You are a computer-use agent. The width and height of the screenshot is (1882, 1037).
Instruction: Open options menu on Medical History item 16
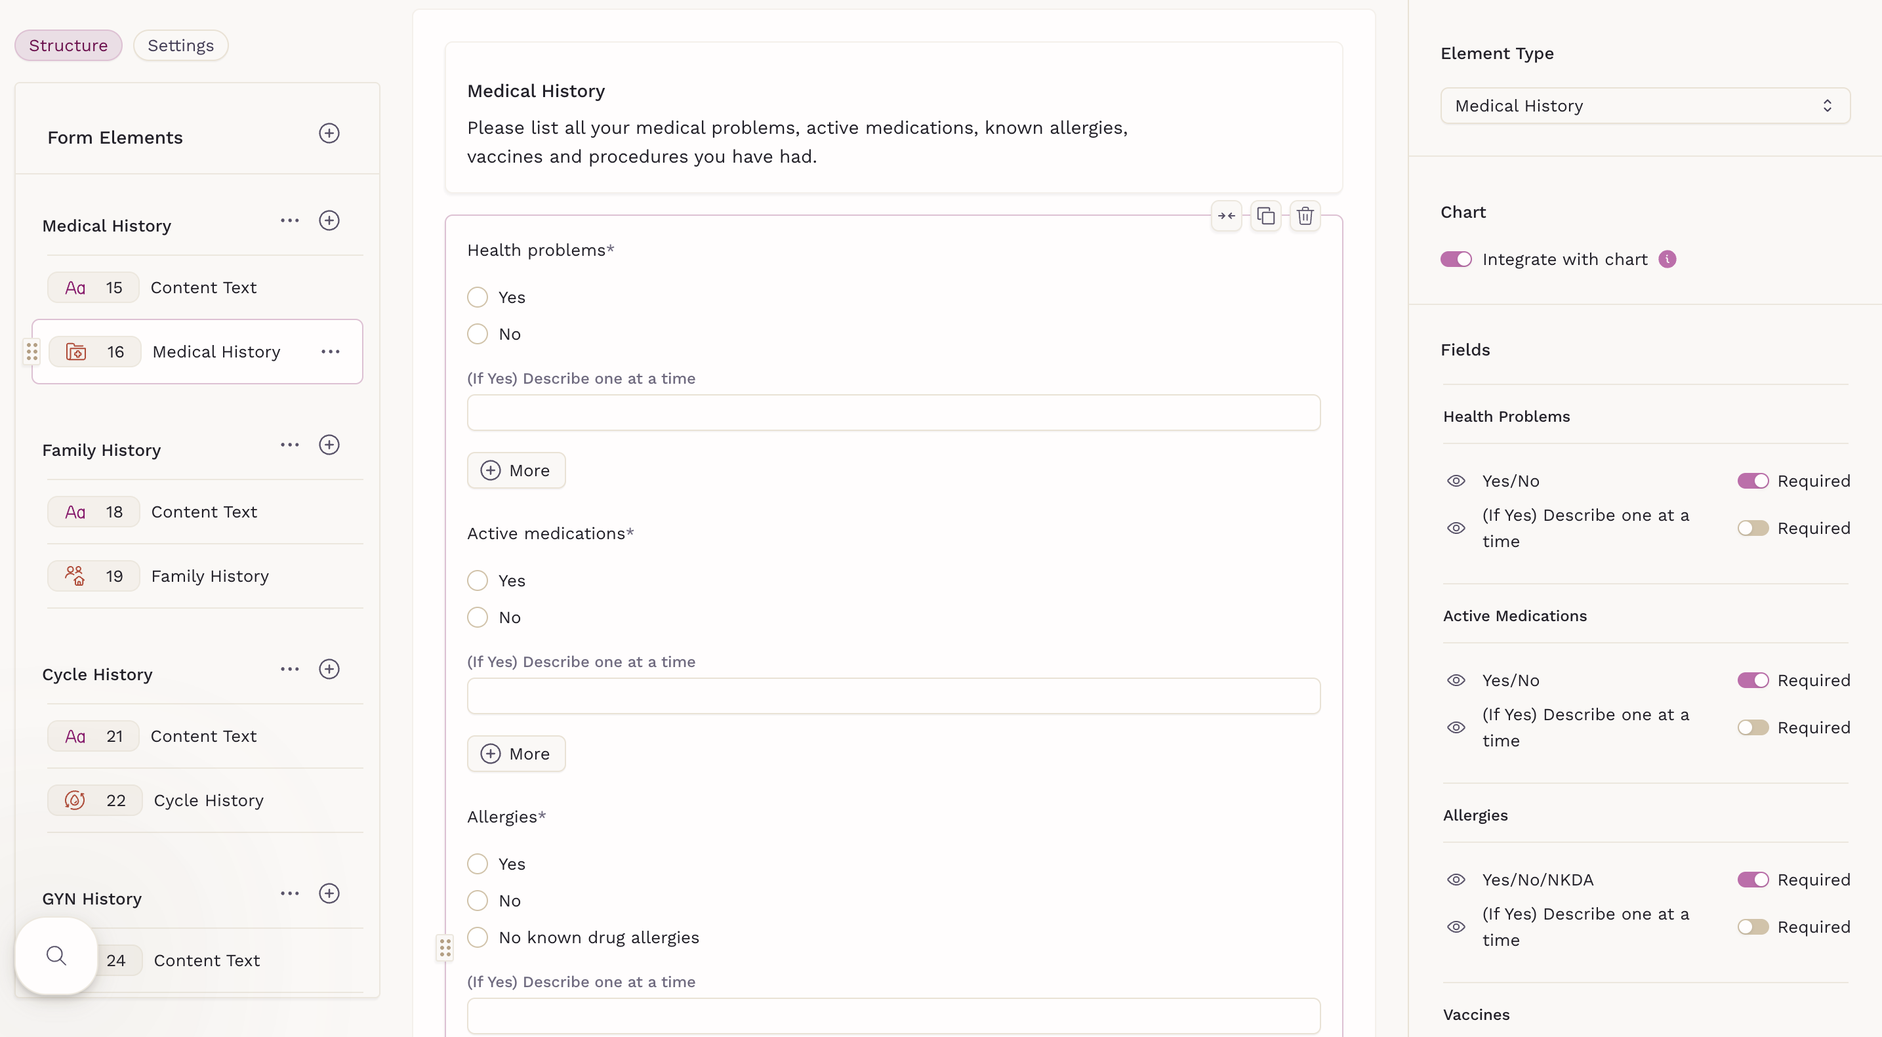click(x=330, y=352)
